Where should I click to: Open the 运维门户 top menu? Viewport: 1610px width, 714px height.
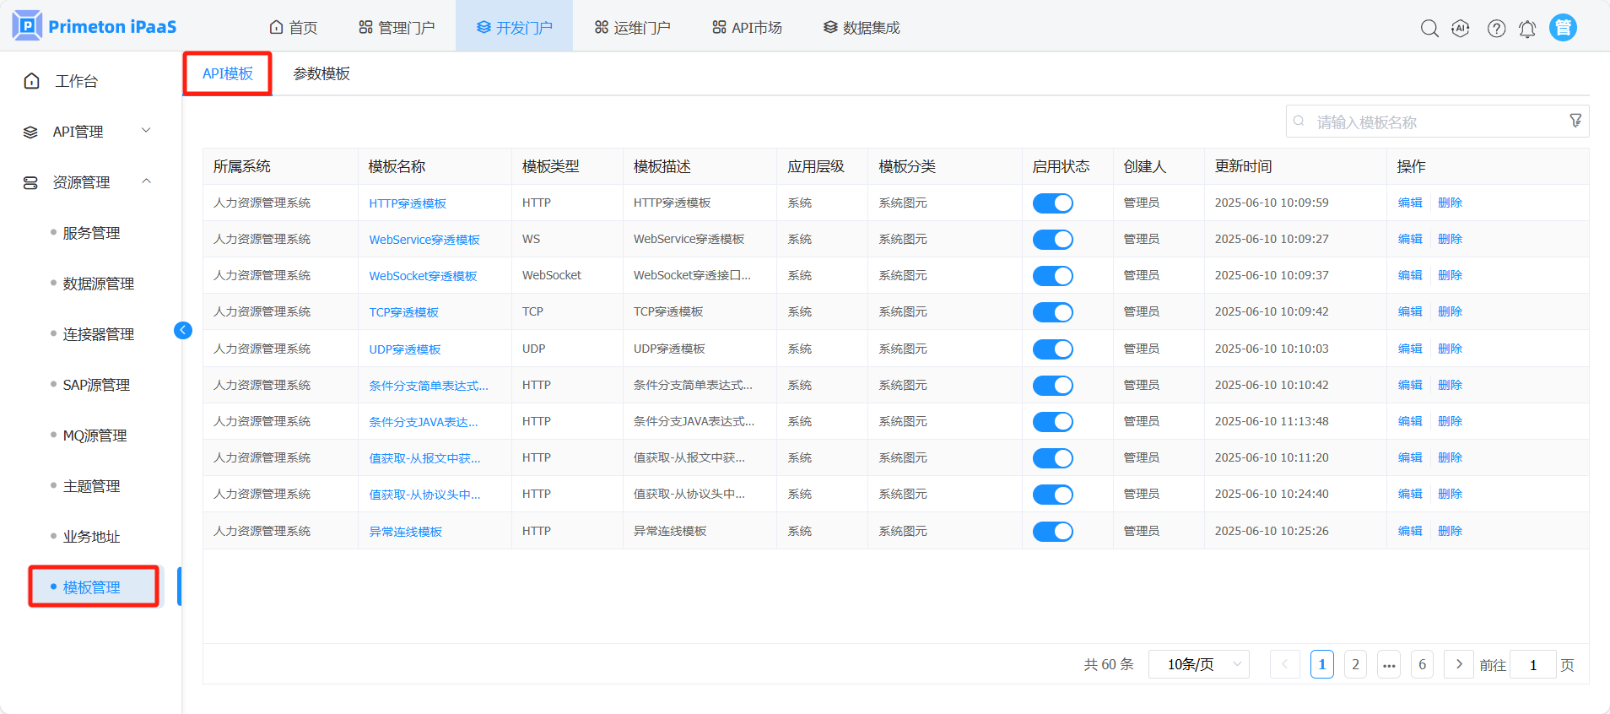coord(632,28)
